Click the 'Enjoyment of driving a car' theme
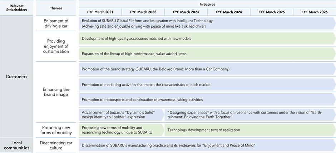The height and width of the screenshot is (153, 336). tap(56, 24)
